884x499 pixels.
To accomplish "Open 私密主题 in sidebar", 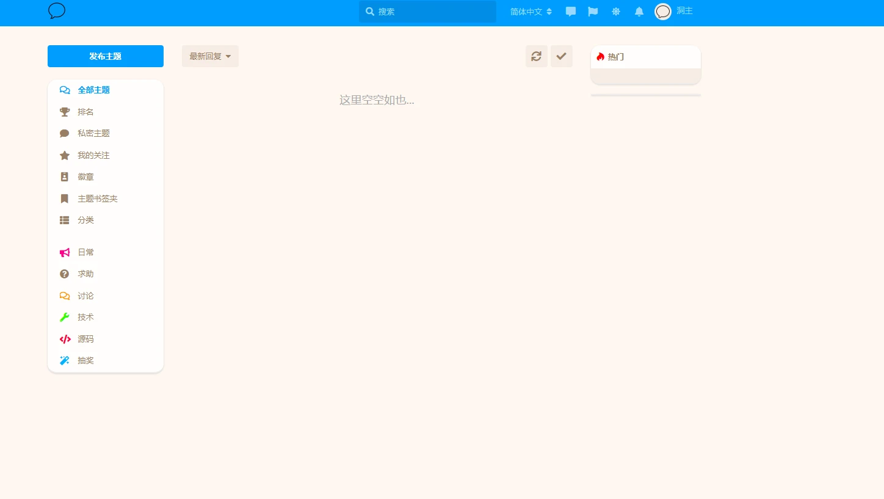I will [x=93, y=134].
